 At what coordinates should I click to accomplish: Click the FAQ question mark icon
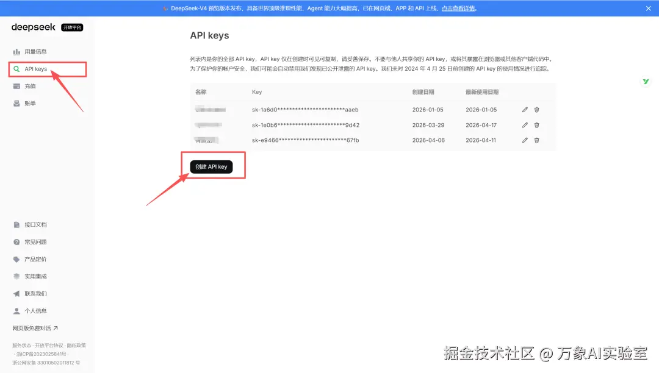(16, 242)
